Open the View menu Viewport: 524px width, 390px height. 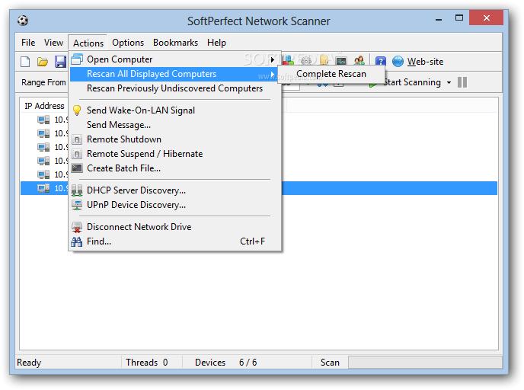pos(53,43)
